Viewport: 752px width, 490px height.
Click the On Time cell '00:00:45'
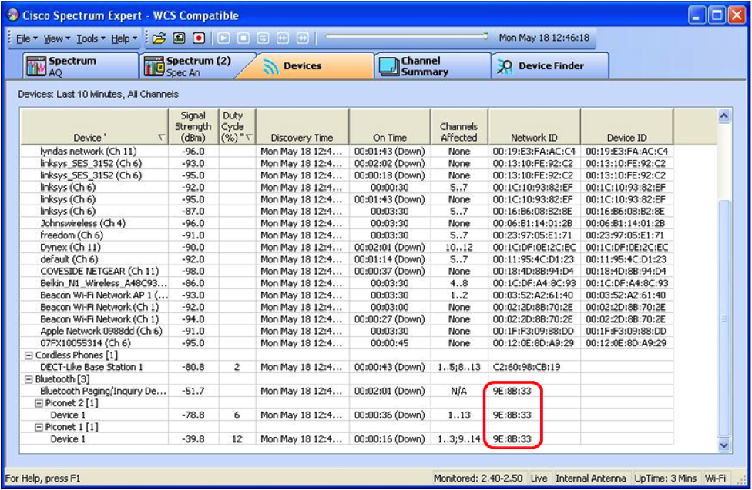[x=389, y=343]
